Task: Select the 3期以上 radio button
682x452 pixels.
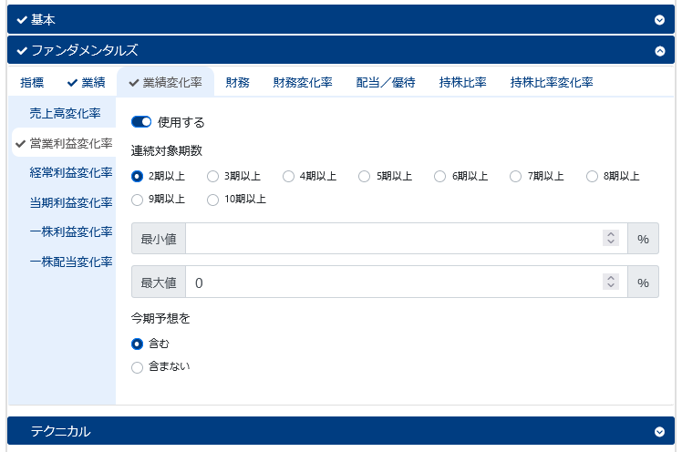Action: point(212,176)
